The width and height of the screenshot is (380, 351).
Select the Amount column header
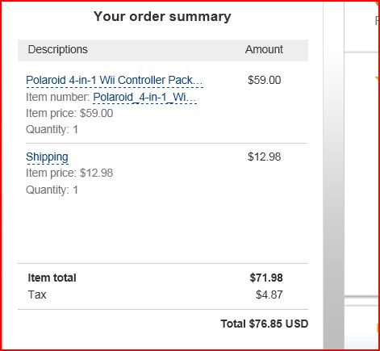pyautogui.click(x=264, y=49)
